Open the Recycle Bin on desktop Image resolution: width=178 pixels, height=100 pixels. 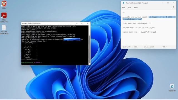coord(172,87)
